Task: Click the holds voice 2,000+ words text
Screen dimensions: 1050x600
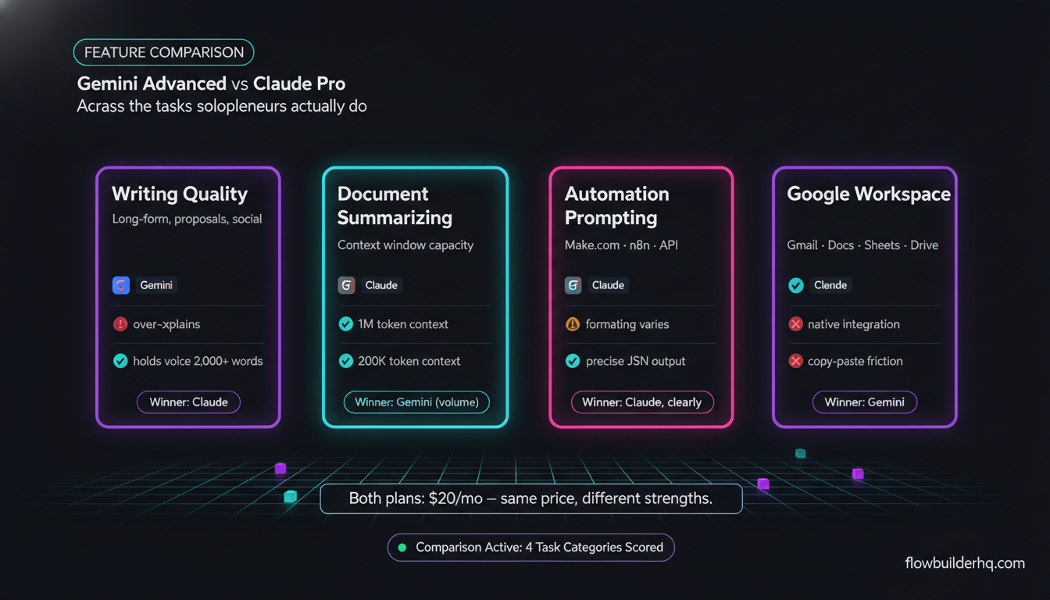Action: tap(198, 361)
